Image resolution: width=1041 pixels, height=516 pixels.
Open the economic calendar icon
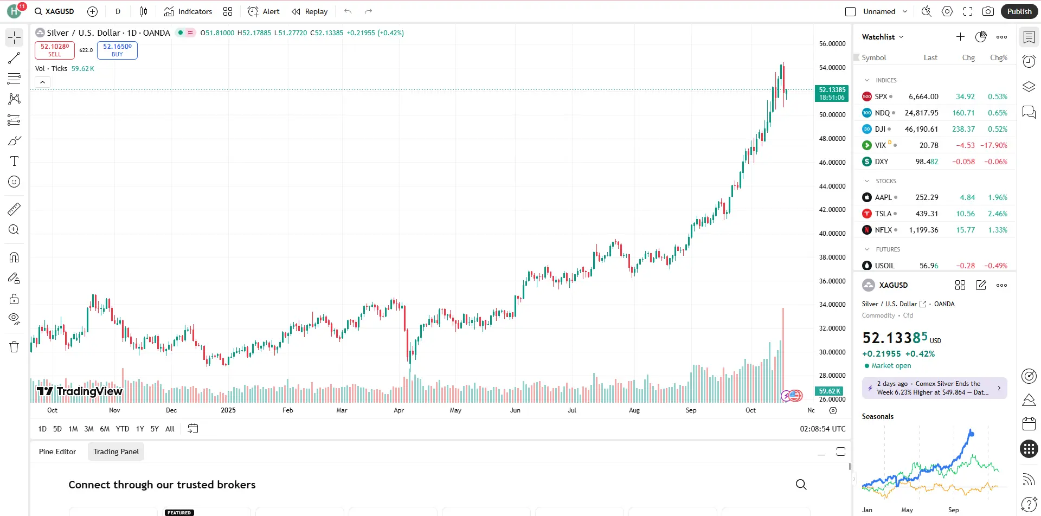tap(1029, 423)
